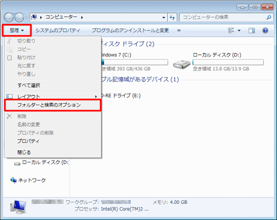The width and height of the screenshot is (277, 220).
Task: Close the Explorer window
Action: [267, 7]
